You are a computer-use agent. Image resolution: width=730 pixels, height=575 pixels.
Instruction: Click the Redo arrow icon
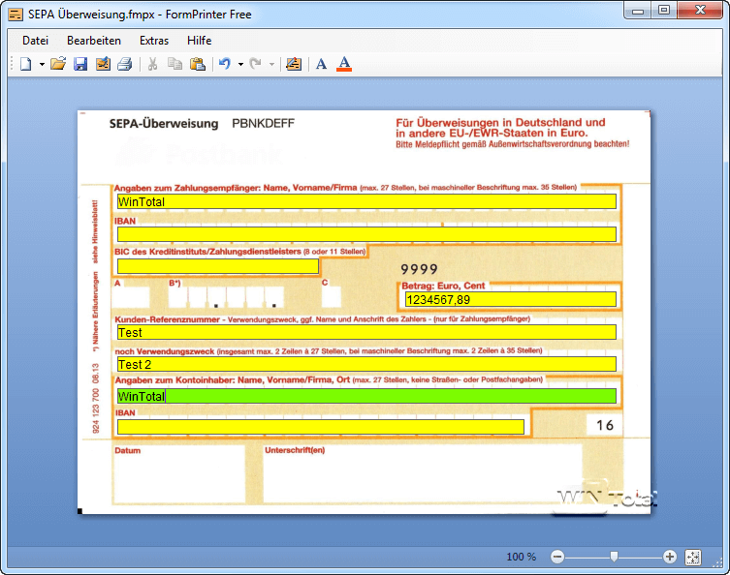256,64
